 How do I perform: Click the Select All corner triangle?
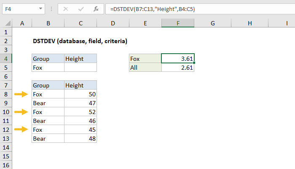click(x=8, y=23)
